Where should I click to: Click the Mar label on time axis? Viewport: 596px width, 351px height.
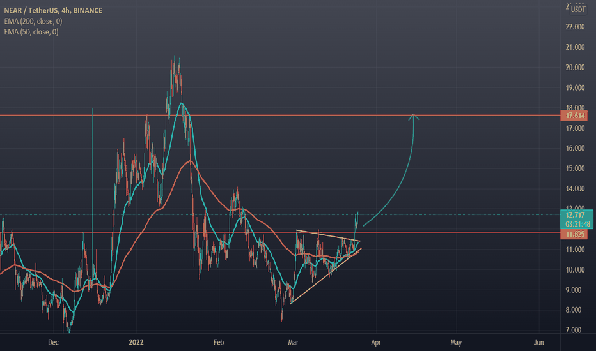click(x=293, y=342)
